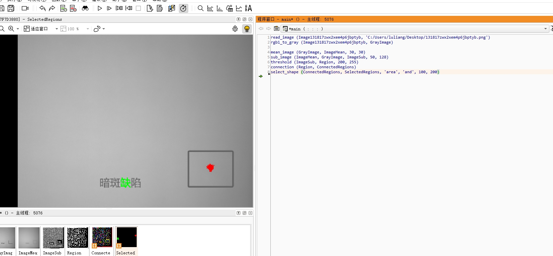
Task: Run the program with the play icon
Action: pyautogui.click(x=100, y=8)
